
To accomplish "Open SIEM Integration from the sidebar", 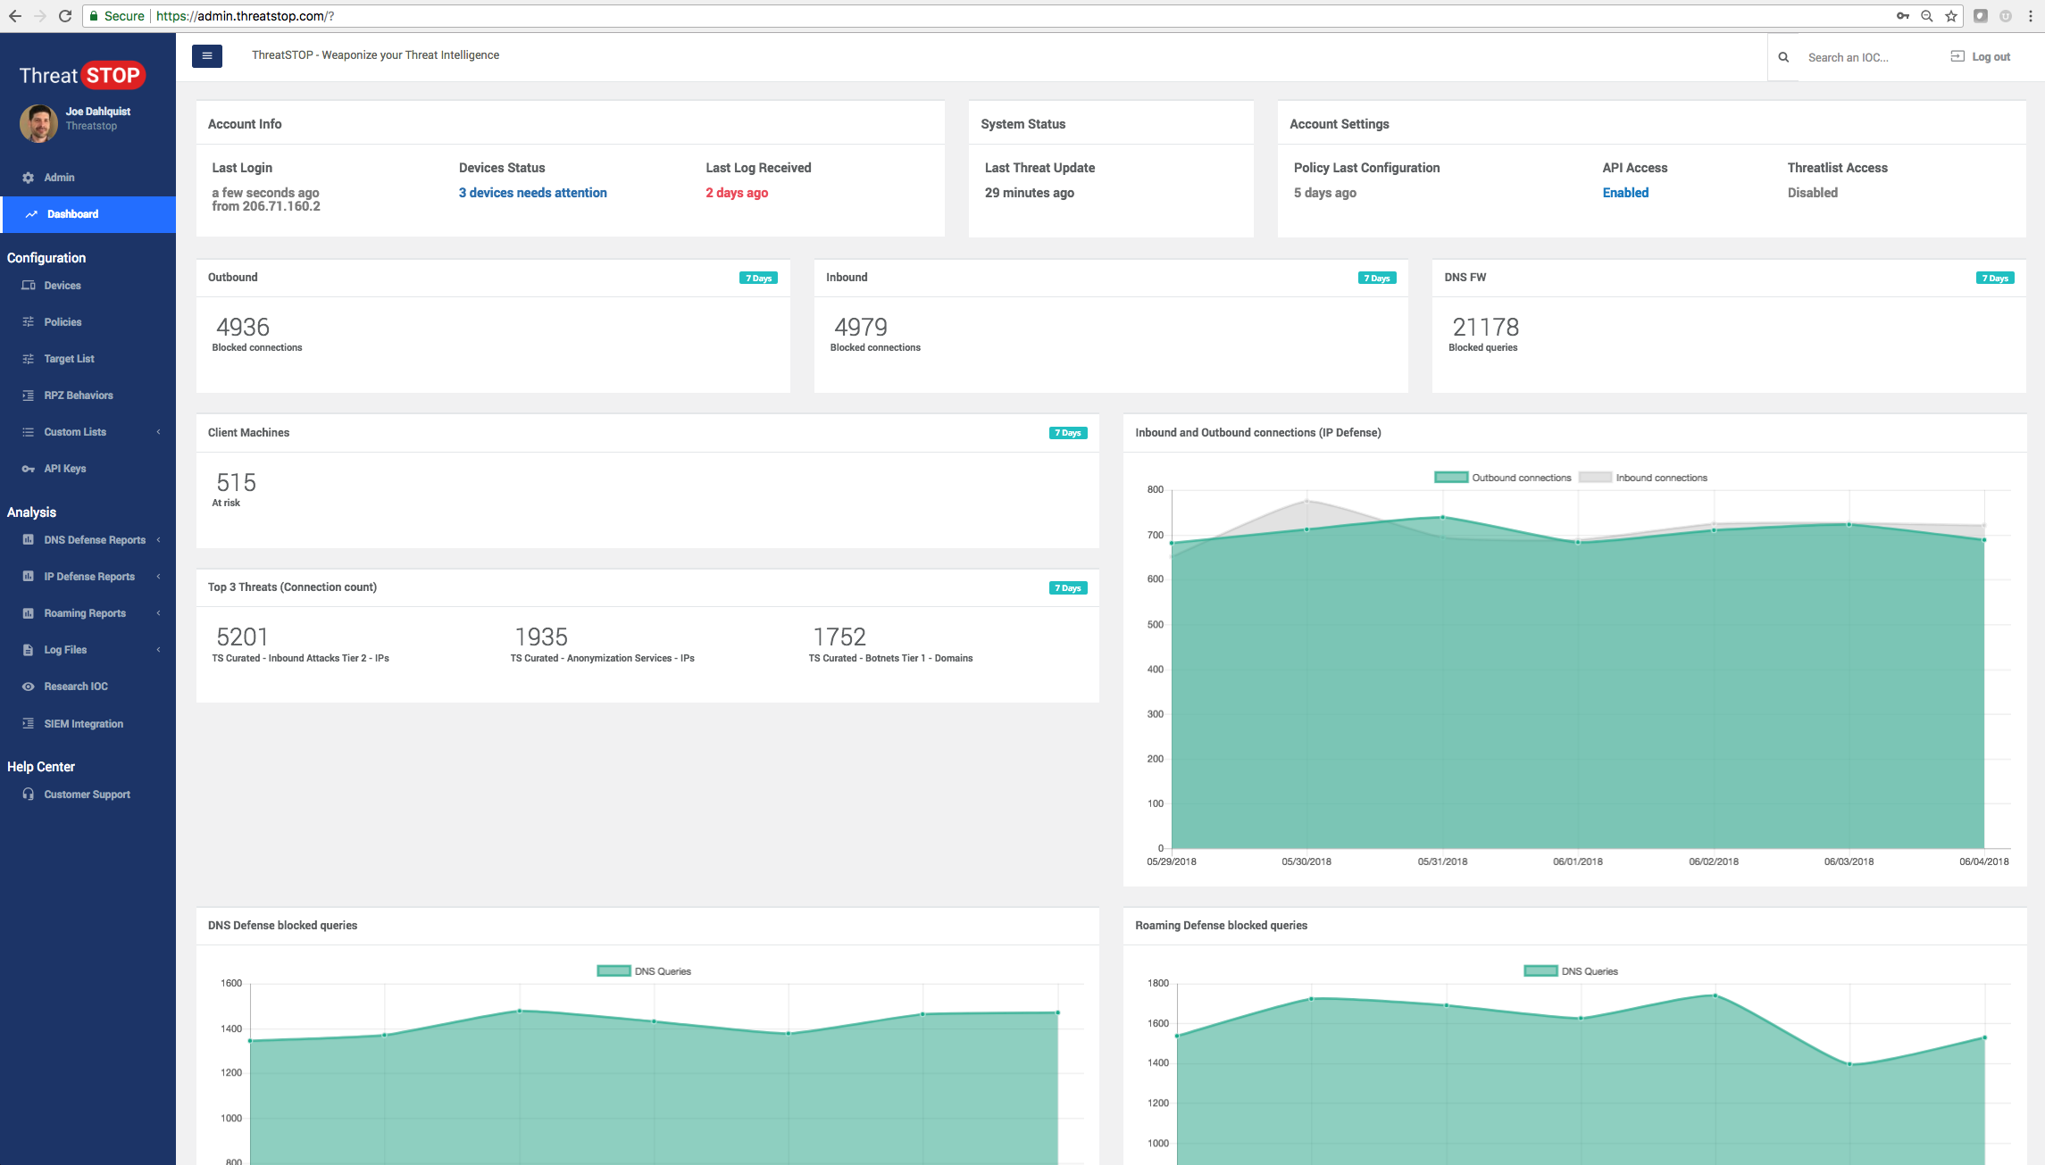I will tap(84, 723).
